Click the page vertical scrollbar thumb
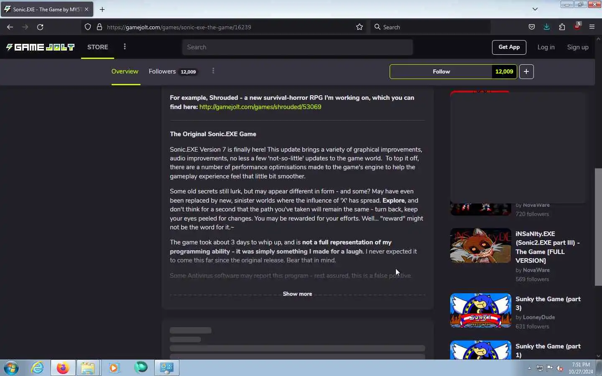Image resolution: width=602 pixels, height=376 pixels. [598, 227]
